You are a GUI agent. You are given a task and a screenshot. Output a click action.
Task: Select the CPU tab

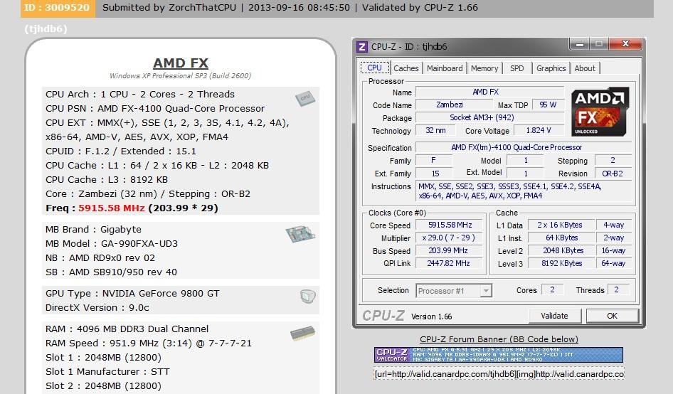pyautogui.click(x=374, y=68)
